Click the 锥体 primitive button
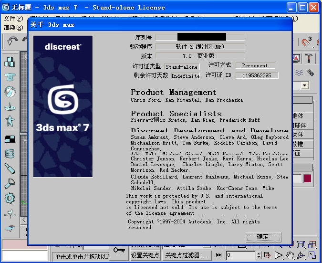The image size is (322, 263). coord(303,116)
